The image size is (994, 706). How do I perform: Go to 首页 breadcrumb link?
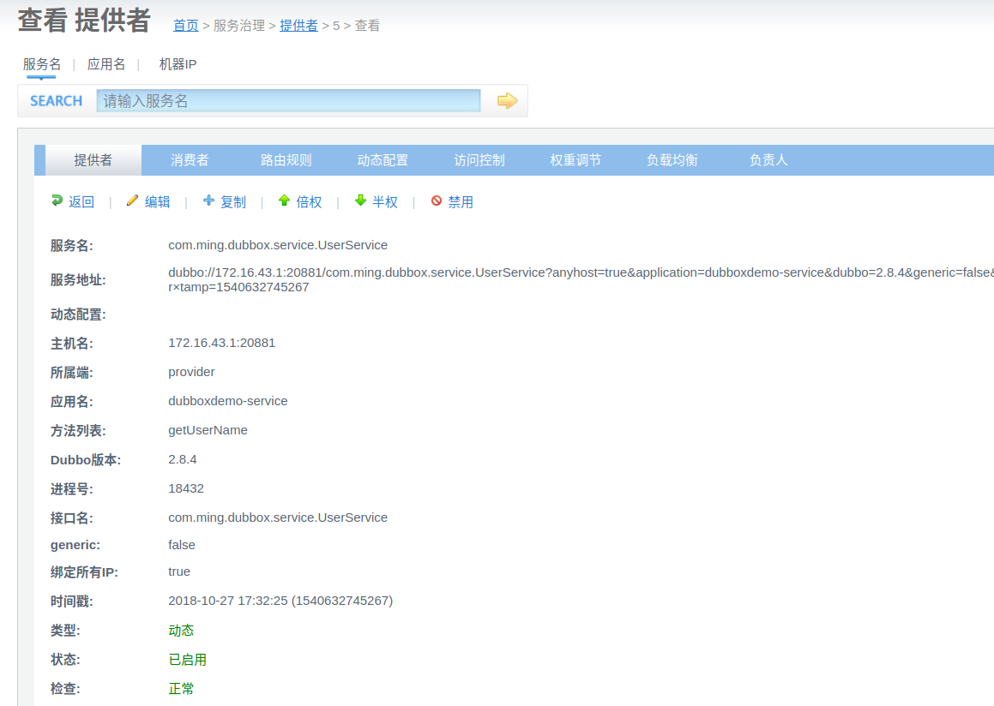click(x=186, y=26)
